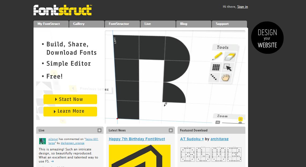Open the Sign in link
This screenshot has width=306, height=167.
click(242, 7)
